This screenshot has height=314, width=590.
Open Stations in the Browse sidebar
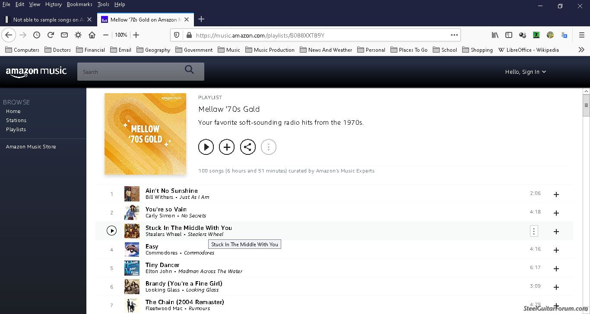point(16,120)
